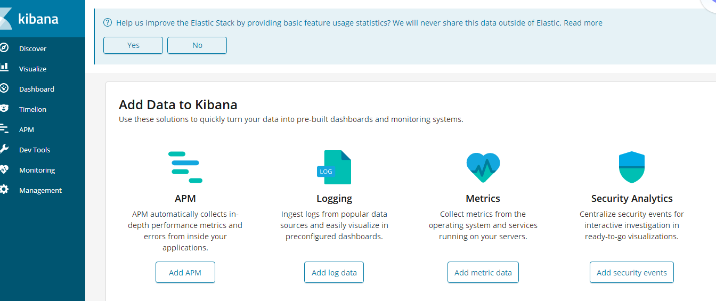Click the large Logging file icon
The height and width of the screenshot is (301, 716).
(x=335, y=167)
